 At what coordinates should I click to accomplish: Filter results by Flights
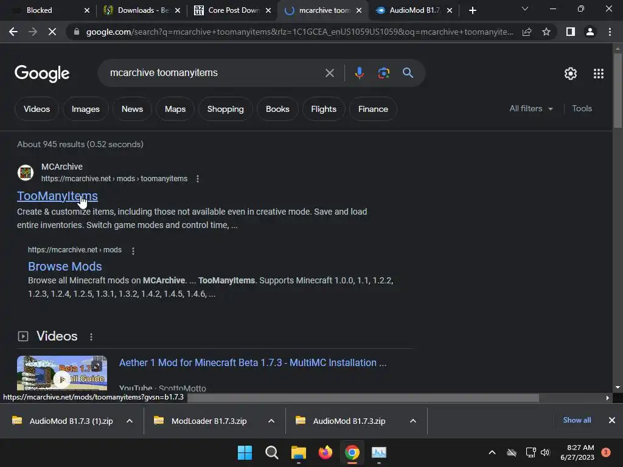tap(324, 109)
